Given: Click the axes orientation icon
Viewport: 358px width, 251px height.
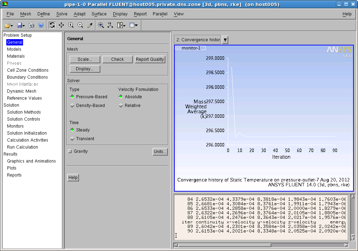Looking at the screenshot, I should pyautogui.click(x=110, y=25).
